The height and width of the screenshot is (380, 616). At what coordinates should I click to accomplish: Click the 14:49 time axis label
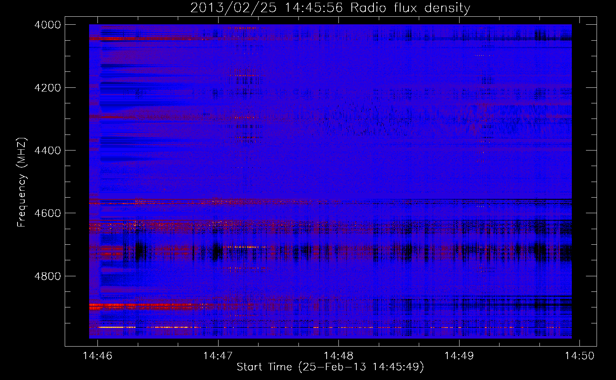tap(459, 356)
